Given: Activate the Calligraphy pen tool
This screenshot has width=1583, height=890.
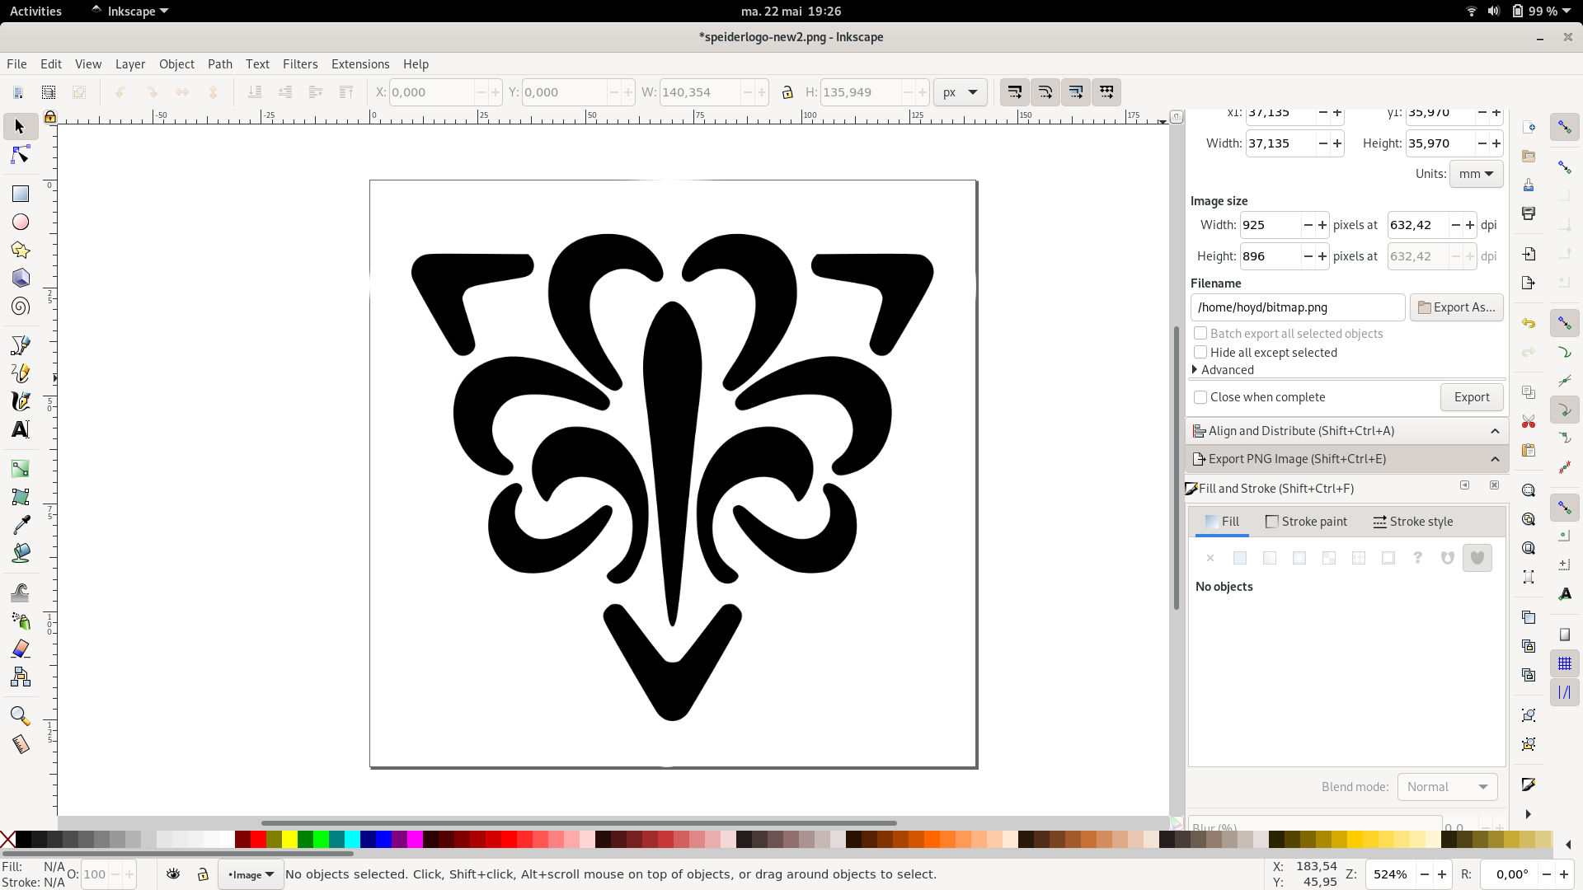Looking at the screenshot, I should [x=20, y=401].
